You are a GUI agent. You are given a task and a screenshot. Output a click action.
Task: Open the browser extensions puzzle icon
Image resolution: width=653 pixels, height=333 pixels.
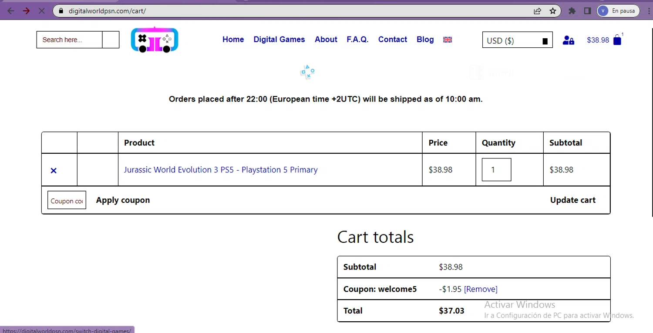[x=572, y=11]
